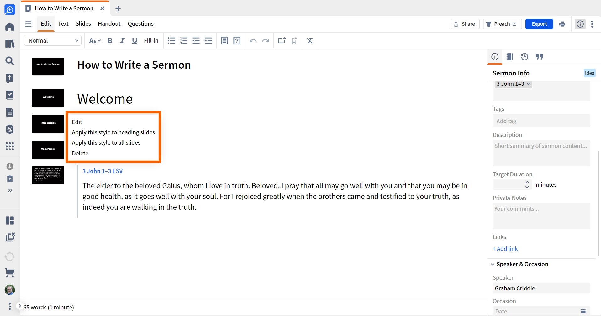Open the Documents icon in sidebar
The width and height of the screenshot is (601, 316).
pyautogui.click(x=10, y=112)
